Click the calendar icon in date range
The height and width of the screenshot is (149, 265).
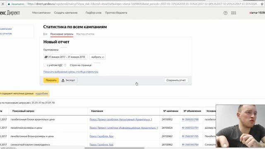pyautogui.click(x=46, y=57)
